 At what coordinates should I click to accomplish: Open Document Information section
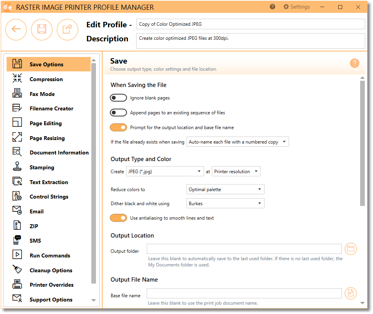[x=59, y=153]
